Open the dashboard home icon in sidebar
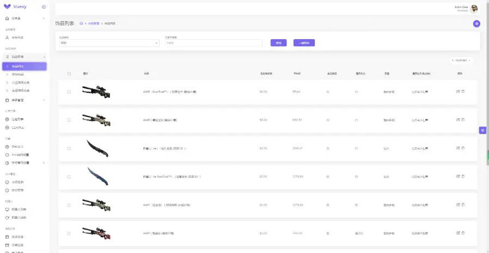489x253 pixels. (x=7, y=18)
